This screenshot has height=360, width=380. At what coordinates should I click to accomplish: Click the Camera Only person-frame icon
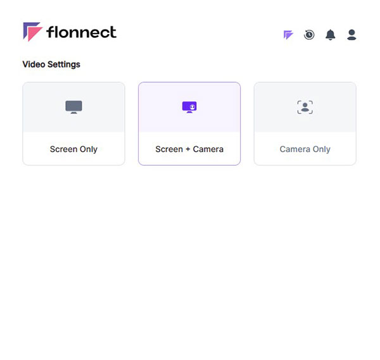point(305,107)
